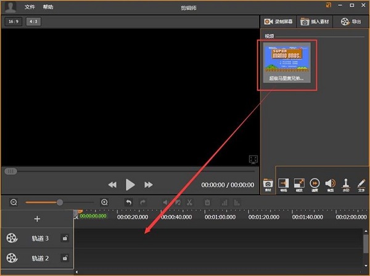Click the 导出 export button
370x276 pixels.
(x=351, y=22)
